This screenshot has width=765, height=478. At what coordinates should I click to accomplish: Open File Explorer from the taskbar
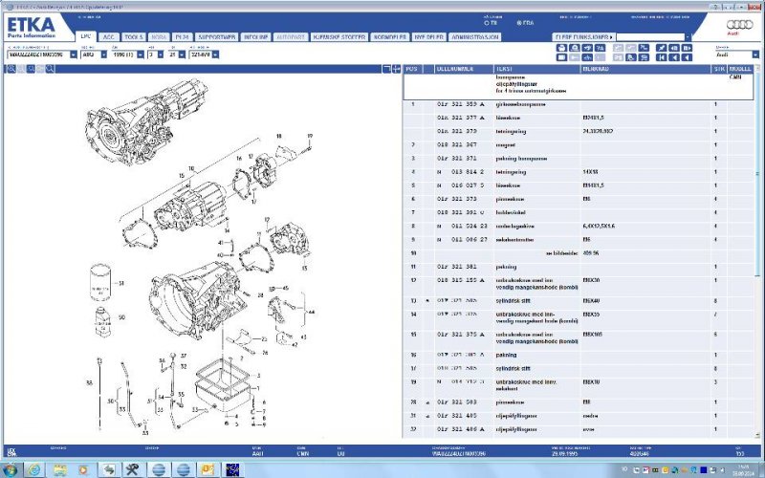[x=59, y=469]
